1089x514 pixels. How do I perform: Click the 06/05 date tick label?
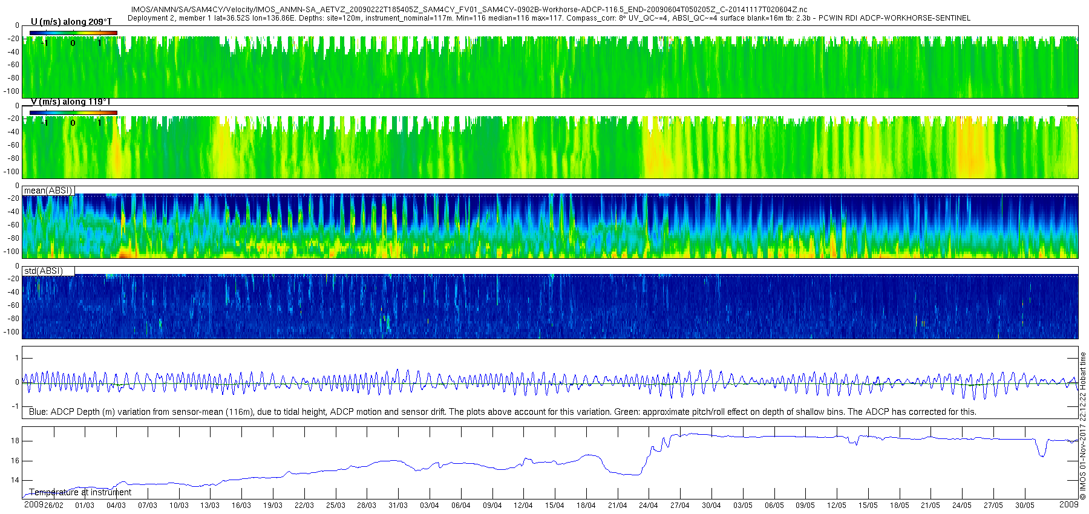[774, 506]
